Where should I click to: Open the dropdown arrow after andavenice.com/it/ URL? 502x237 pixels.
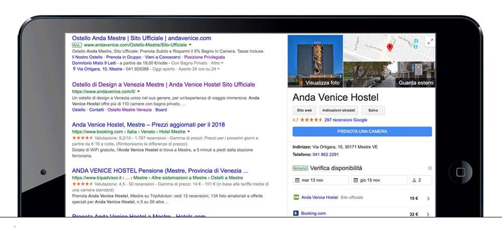coord(139,91)
